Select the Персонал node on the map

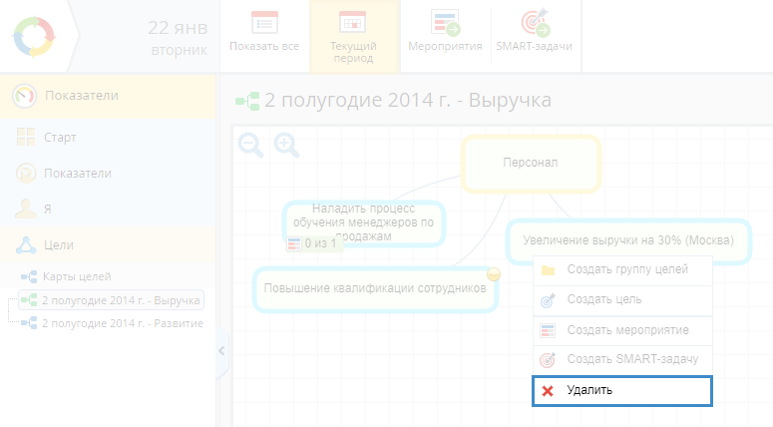[531, 163]
